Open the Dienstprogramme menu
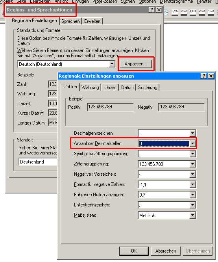The image size is (218, 262). click(x=176, y=2)
